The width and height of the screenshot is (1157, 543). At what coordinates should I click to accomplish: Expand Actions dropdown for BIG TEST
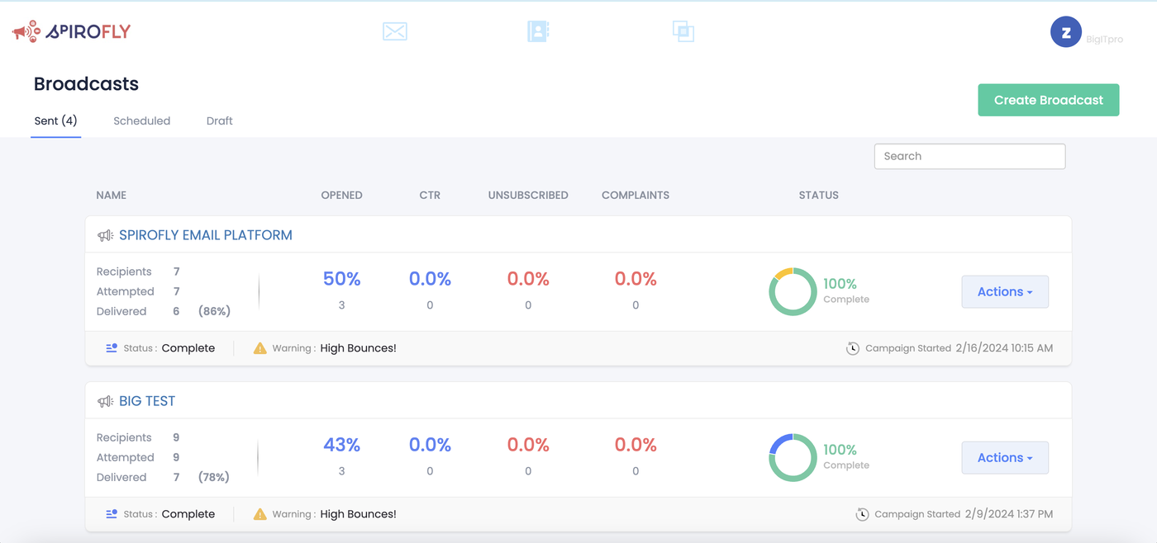pyautogui.click(x=1004, y=458)
